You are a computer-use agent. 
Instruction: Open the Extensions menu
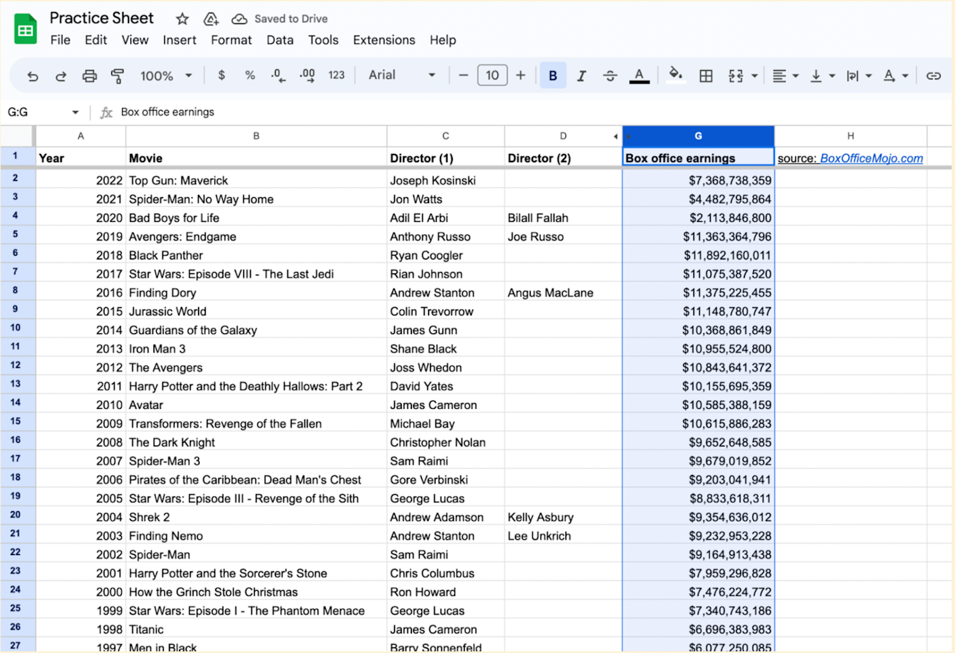pyautogui.click(x=384, y=40)
